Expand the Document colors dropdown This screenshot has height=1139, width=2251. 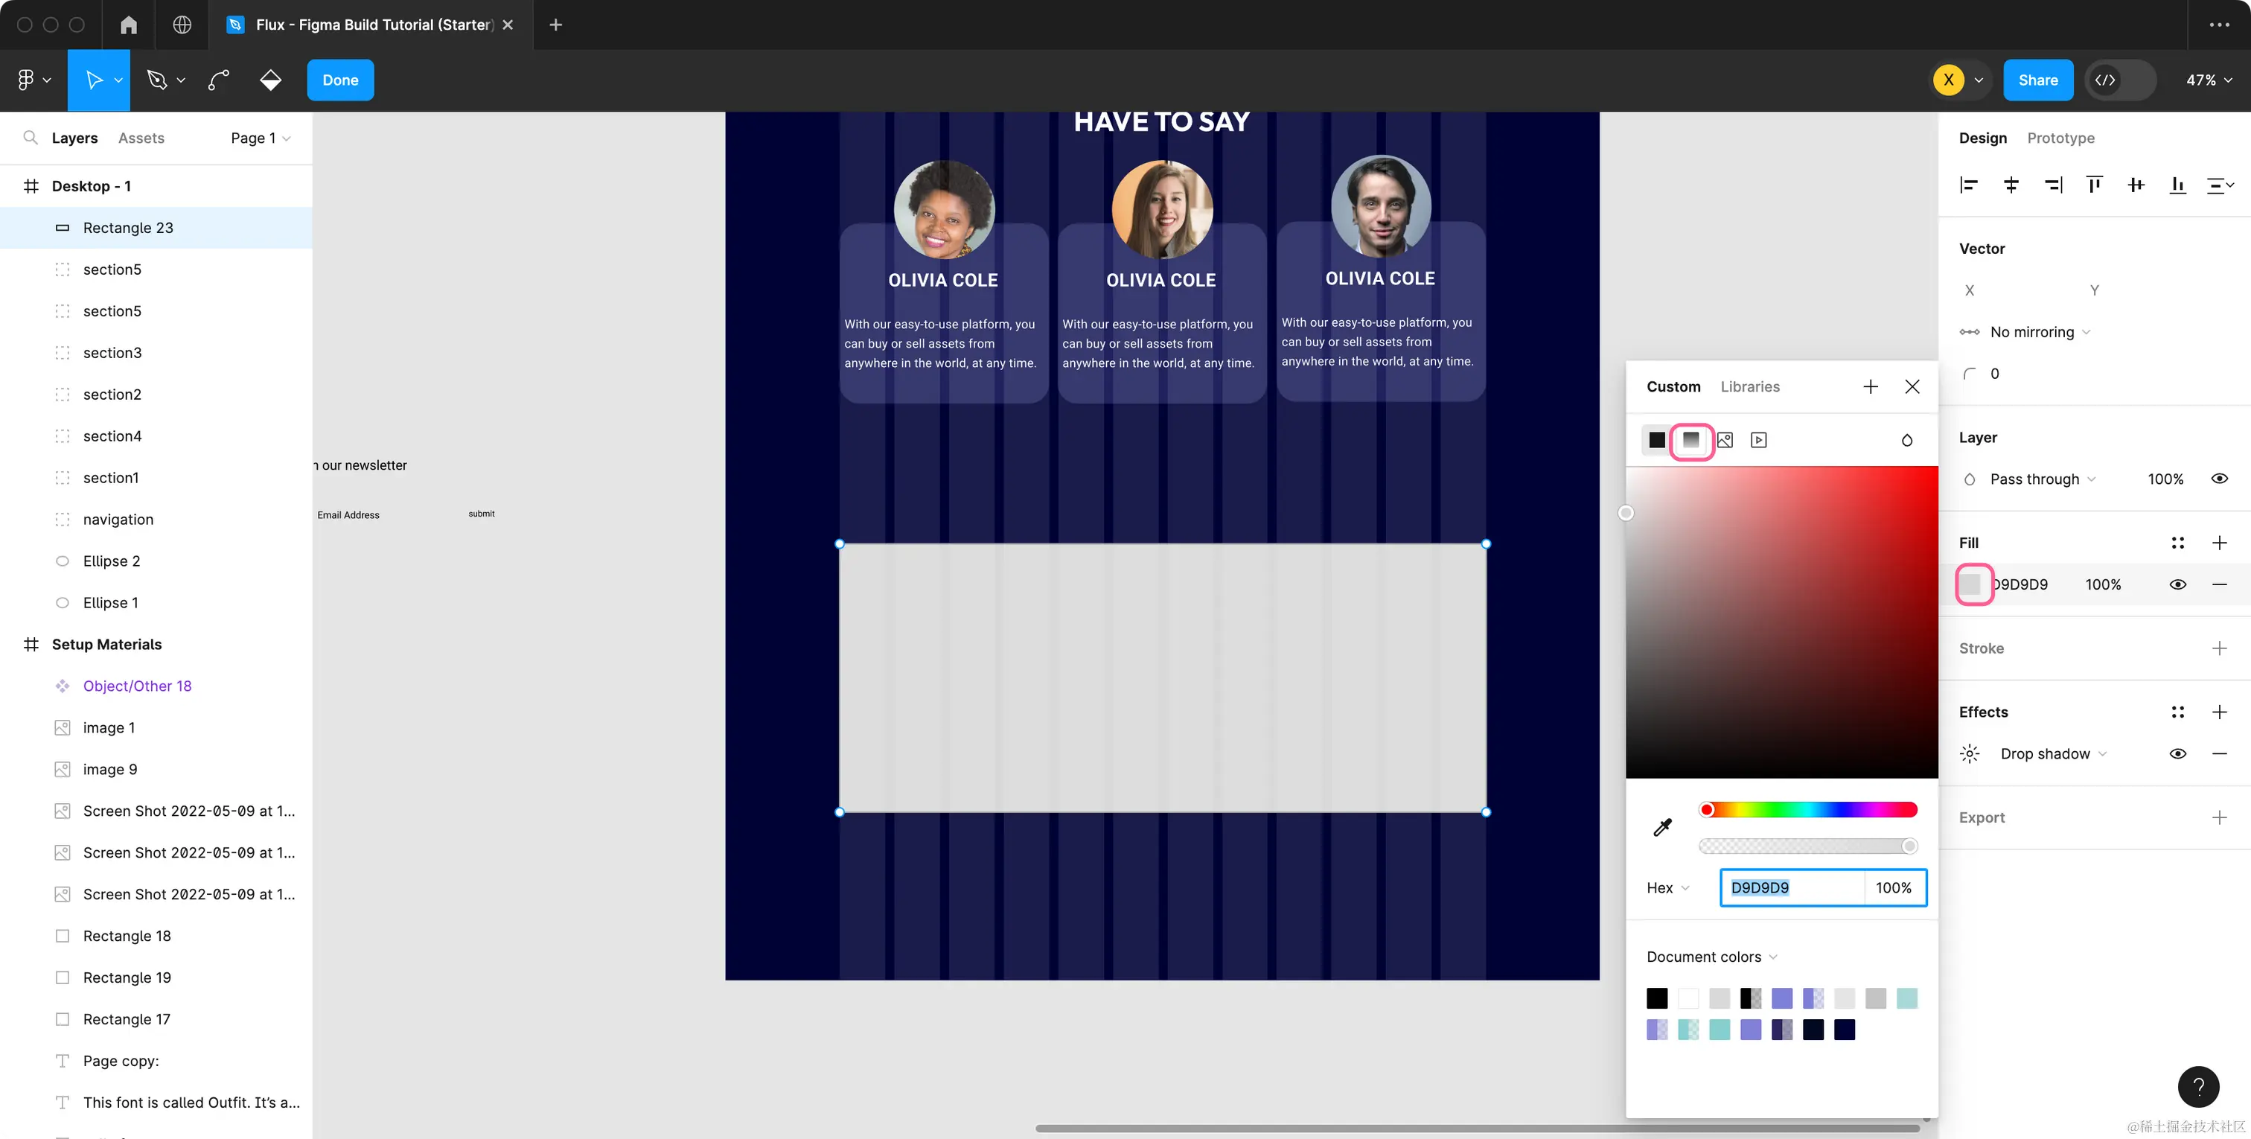(x=1712, y=957)
